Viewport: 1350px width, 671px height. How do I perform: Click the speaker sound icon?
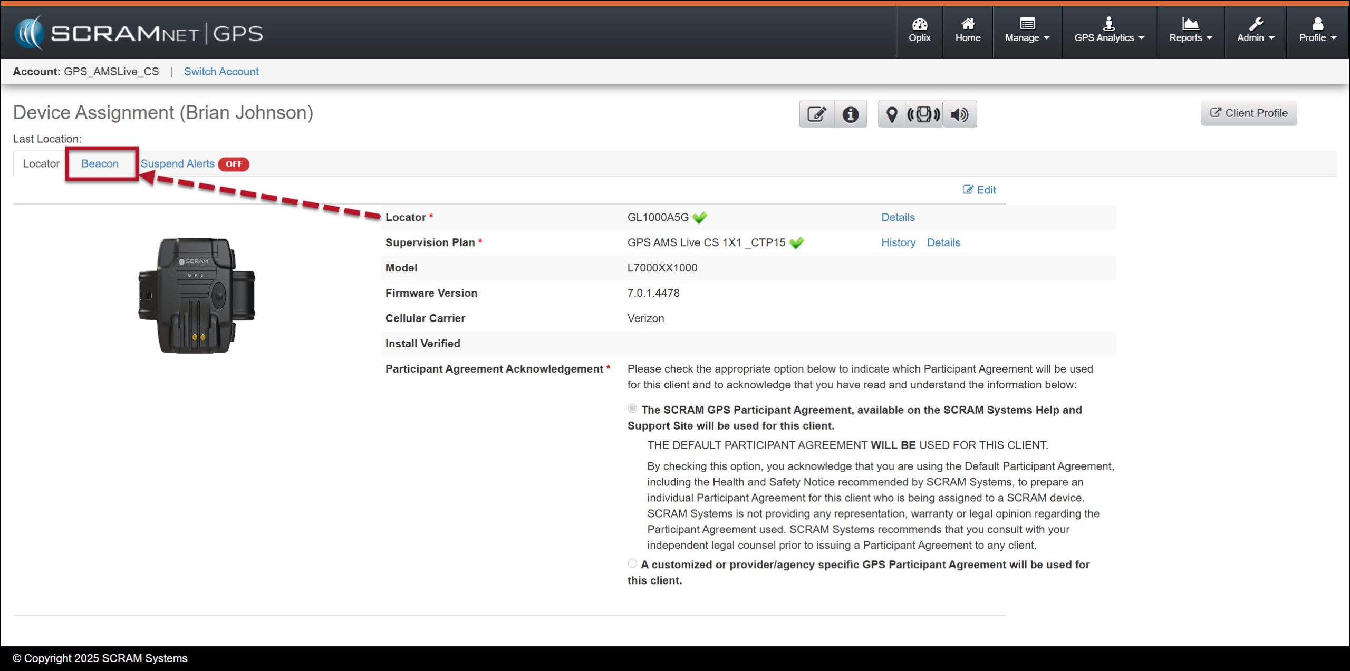pyautogui.click(x=959, y=114)
